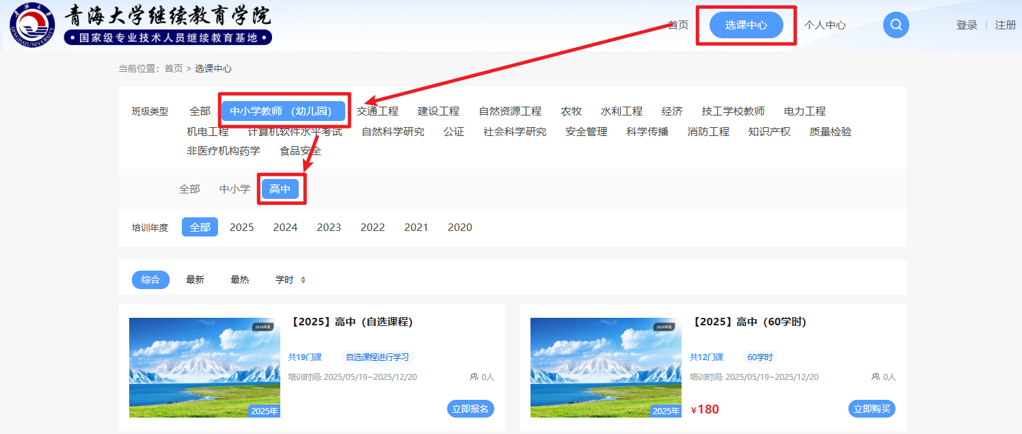Viewport: 1022px width, 434px height.
Task: Open thumbnail of 【2025】高中（自选课程）
Action: pos(204,368)
